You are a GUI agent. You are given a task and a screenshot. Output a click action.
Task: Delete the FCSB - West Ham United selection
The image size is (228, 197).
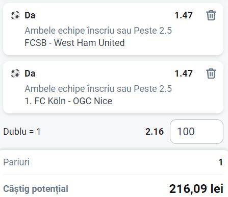click(x=211, y=15)
